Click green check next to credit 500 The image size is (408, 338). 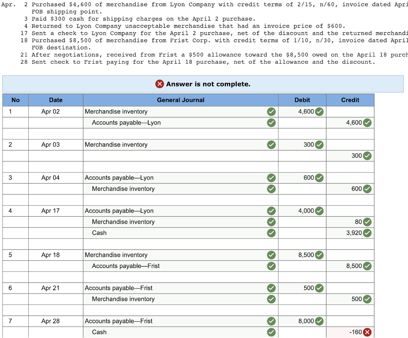click(x=367, y=299)
